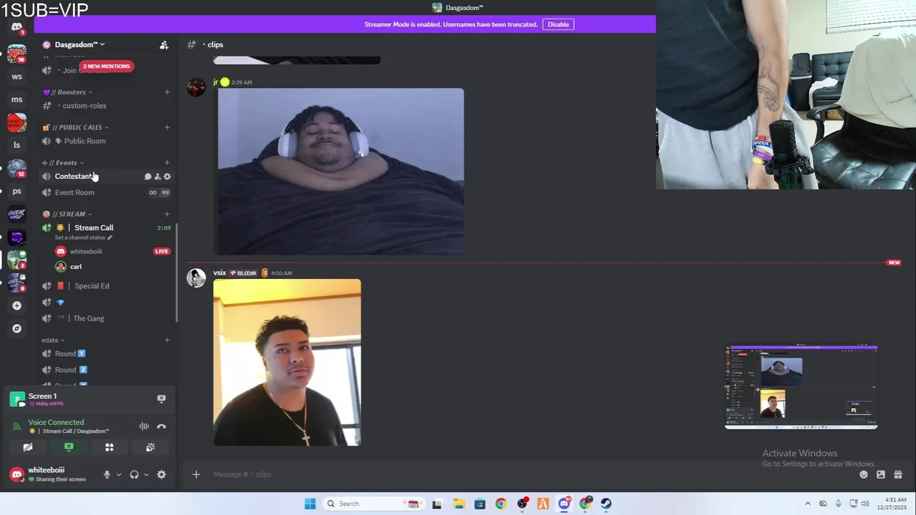This screenshot has height=515, width=916.
Task: Open microphone input options arrow
Action: (x=119, y=474)
